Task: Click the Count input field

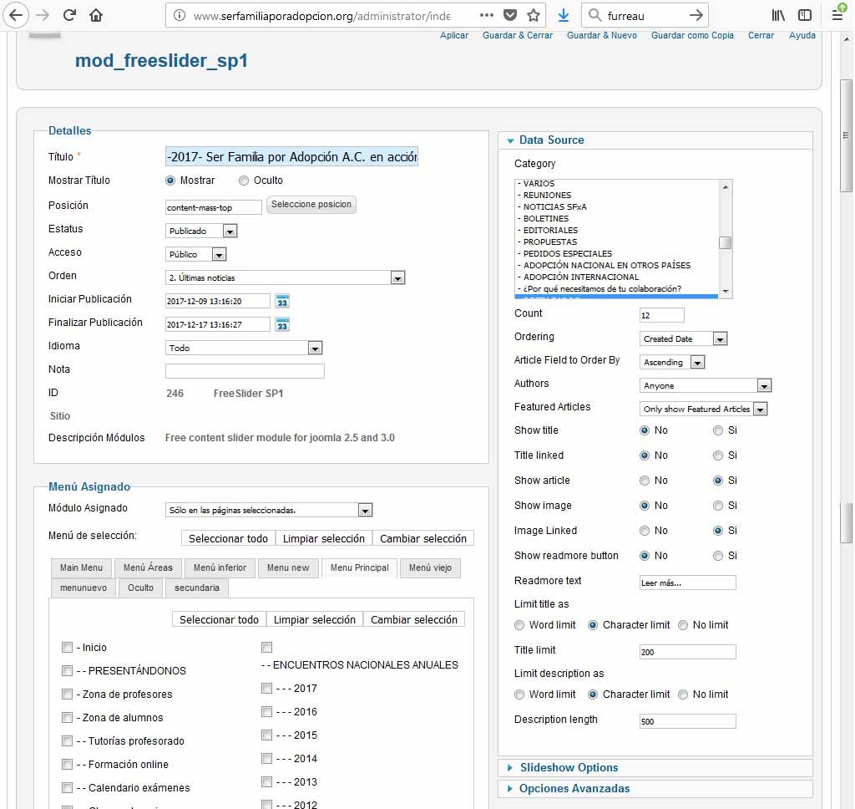Action: (x=661, y=315)
